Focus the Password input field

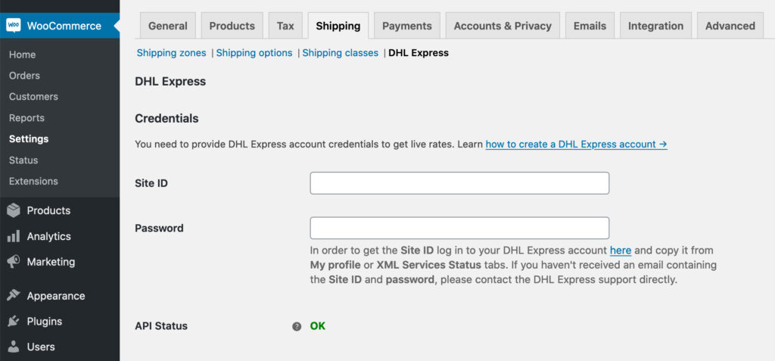point(459,228)
